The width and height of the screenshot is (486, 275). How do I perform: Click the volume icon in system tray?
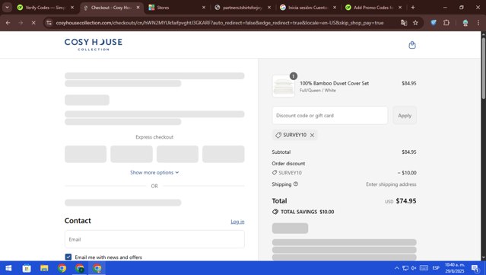[414, 268]
